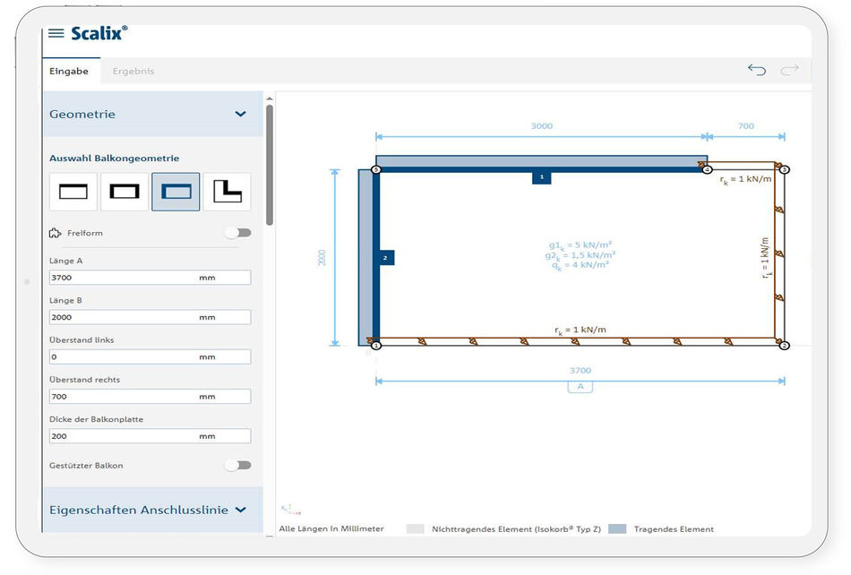Screen dimensions: 851x575
Task: Click the Länge A input field
Action: pyautogui.click(x=150, y=278)
